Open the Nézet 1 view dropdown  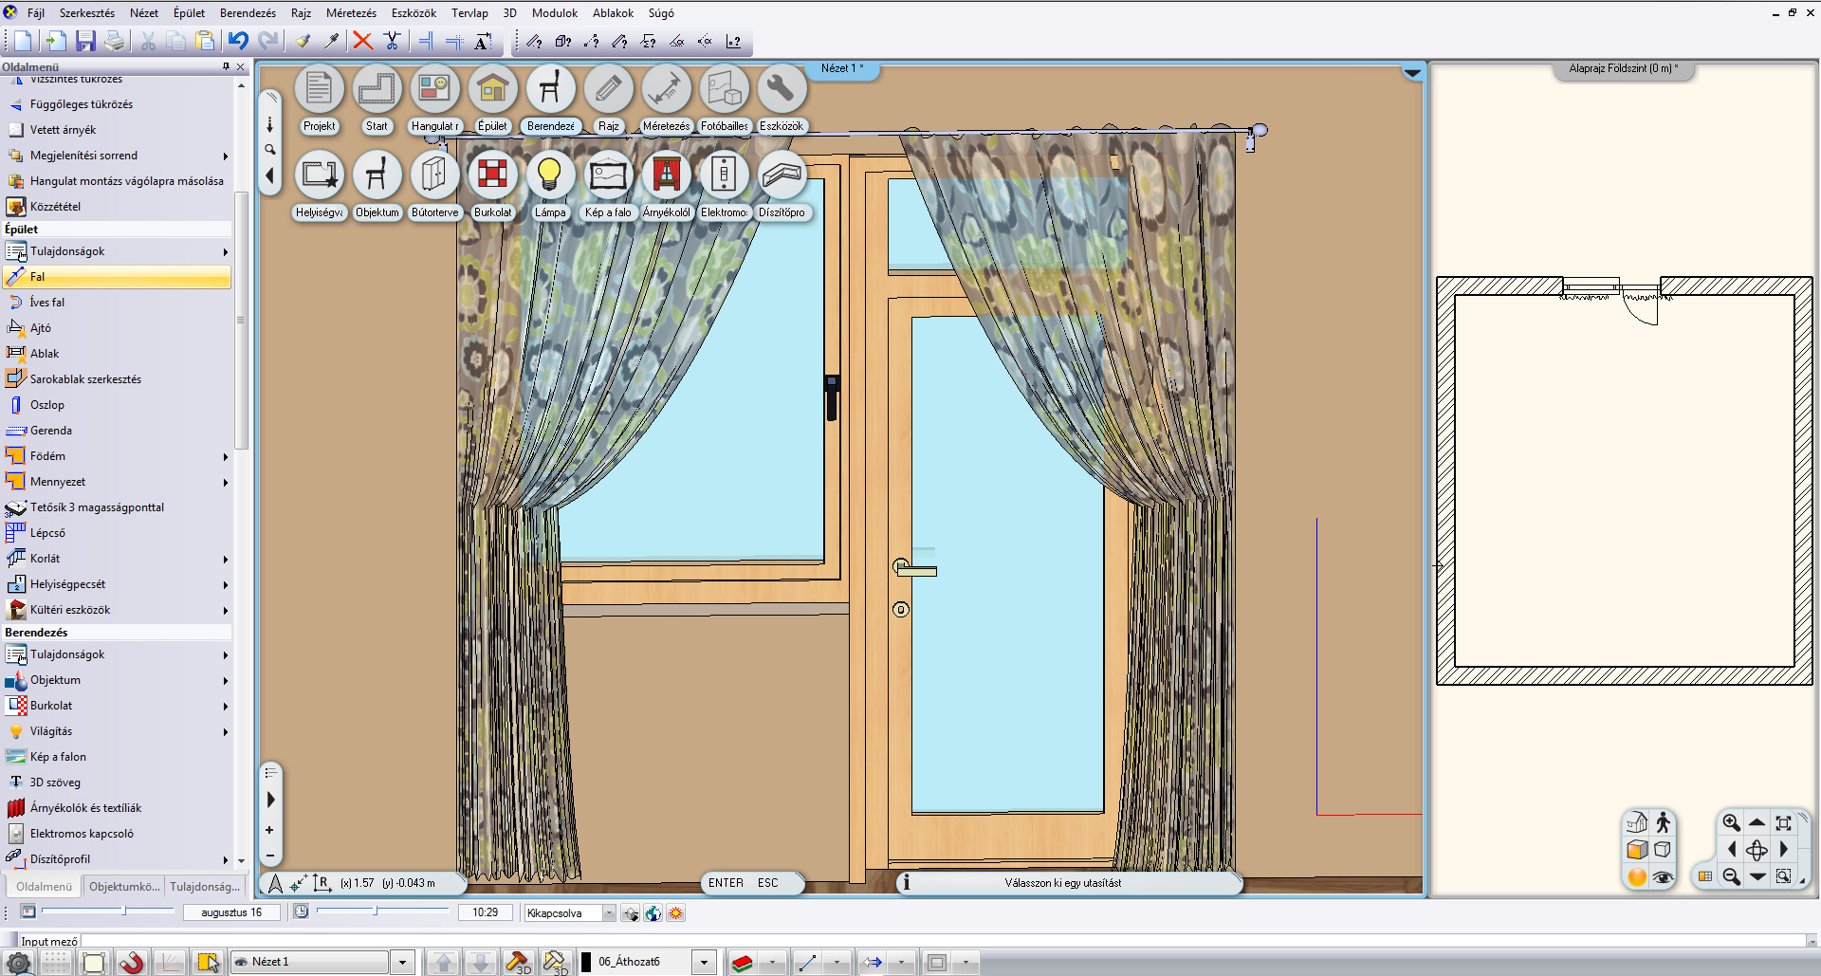[x=402, y=963]
